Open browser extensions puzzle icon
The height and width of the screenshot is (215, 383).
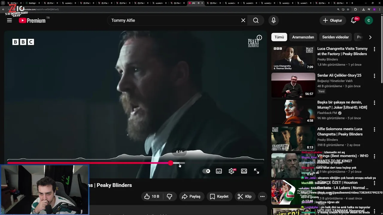coord(355,9)
